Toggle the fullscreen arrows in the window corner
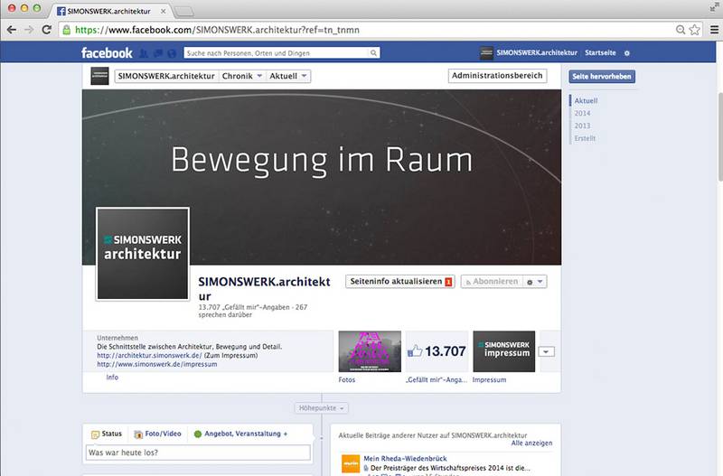This screenshot has width=723, height=476. [715, 7]
